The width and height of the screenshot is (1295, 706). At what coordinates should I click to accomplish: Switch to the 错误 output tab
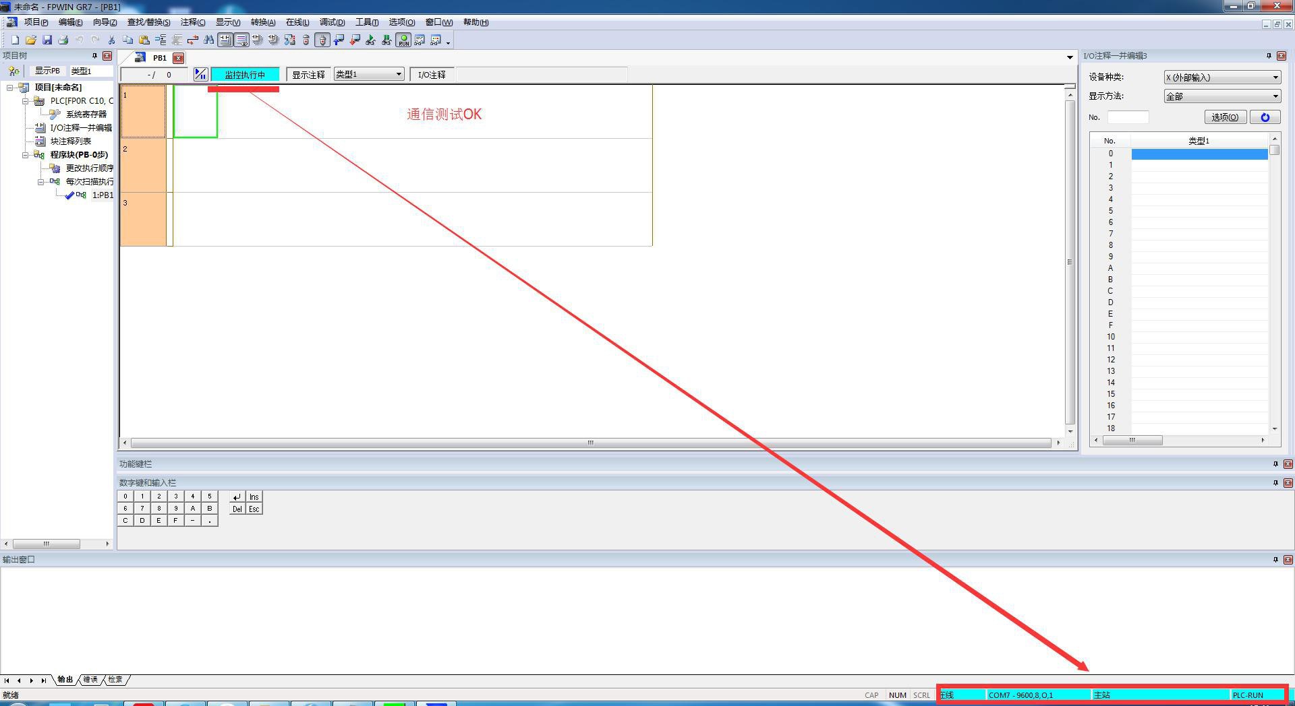(x=90, y=680)
